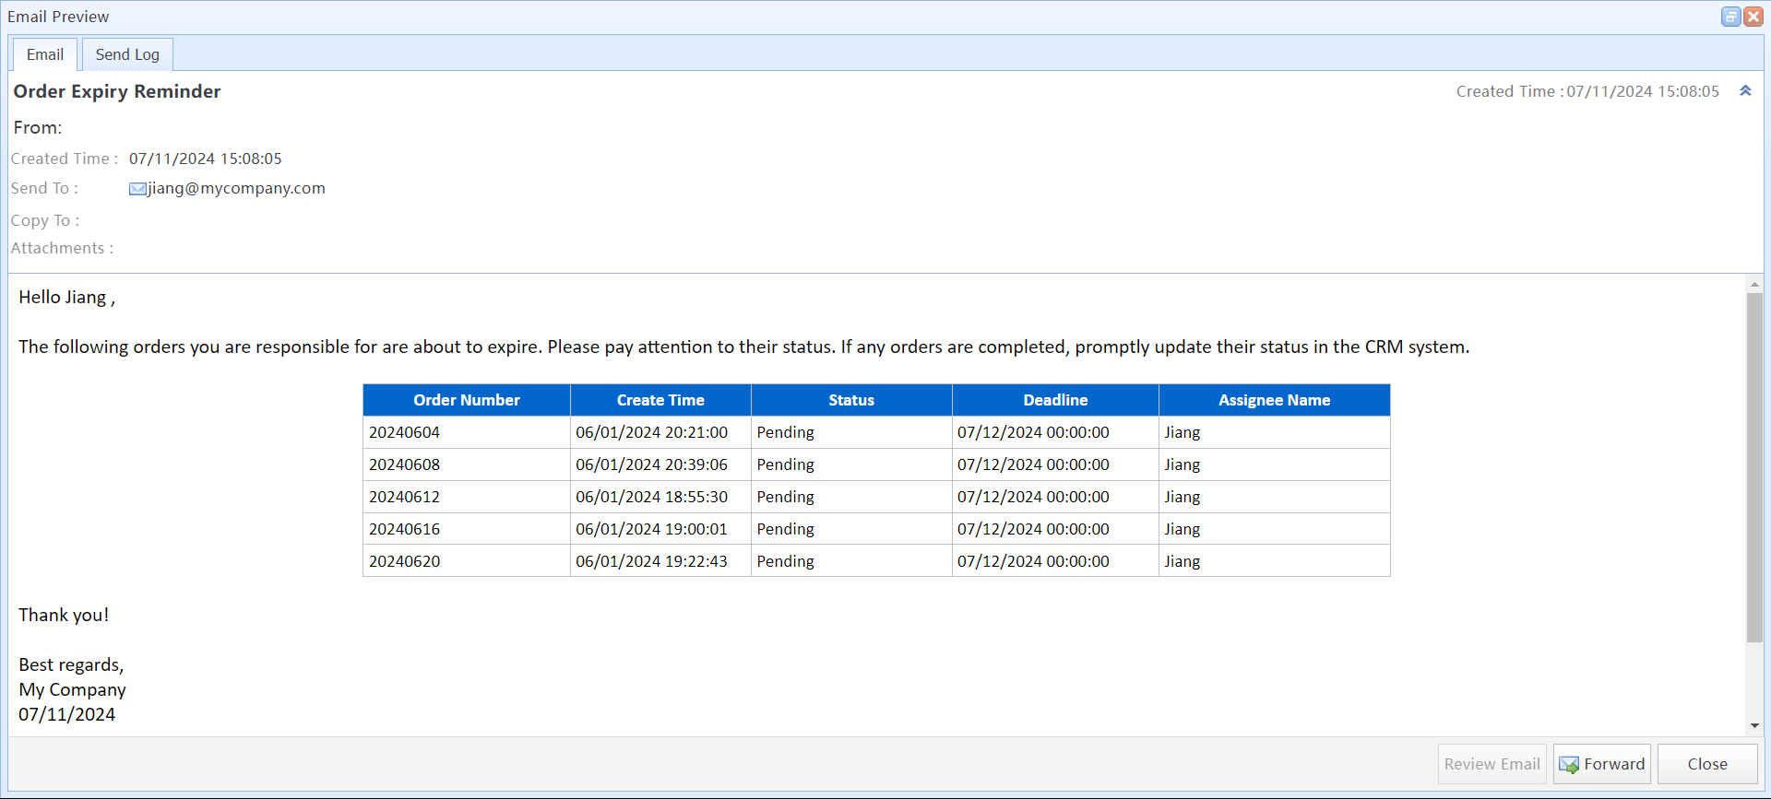Click create time 06/01/2024 20:39:06
Viewport: 1771px width, 799px height.
pyautogui.click(x=651, y=464)
